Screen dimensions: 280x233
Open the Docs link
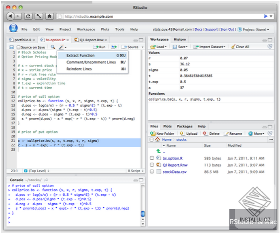(x=198, y=29)
